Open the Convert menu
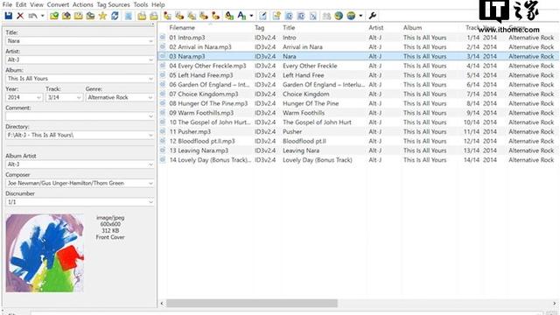The height and width of the screenshot is (315, 560). tap(58, 4)
